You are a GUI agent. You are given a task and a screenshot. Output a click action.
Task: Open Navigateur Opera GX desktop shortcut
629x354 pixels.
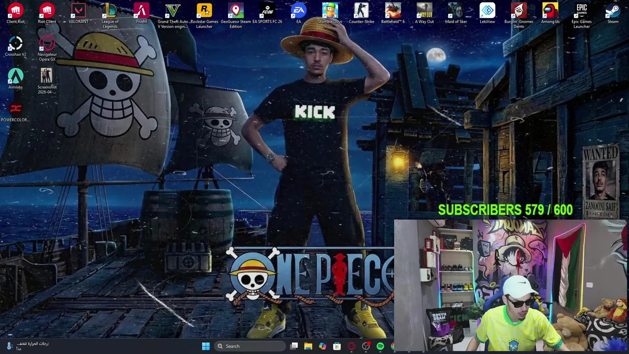pyautogui.click(x=47, y=49)
